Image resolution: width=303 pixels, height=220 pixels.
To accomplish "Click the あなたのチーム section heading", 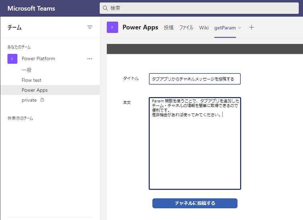I will pyautogui.click(x=19, y=47).
